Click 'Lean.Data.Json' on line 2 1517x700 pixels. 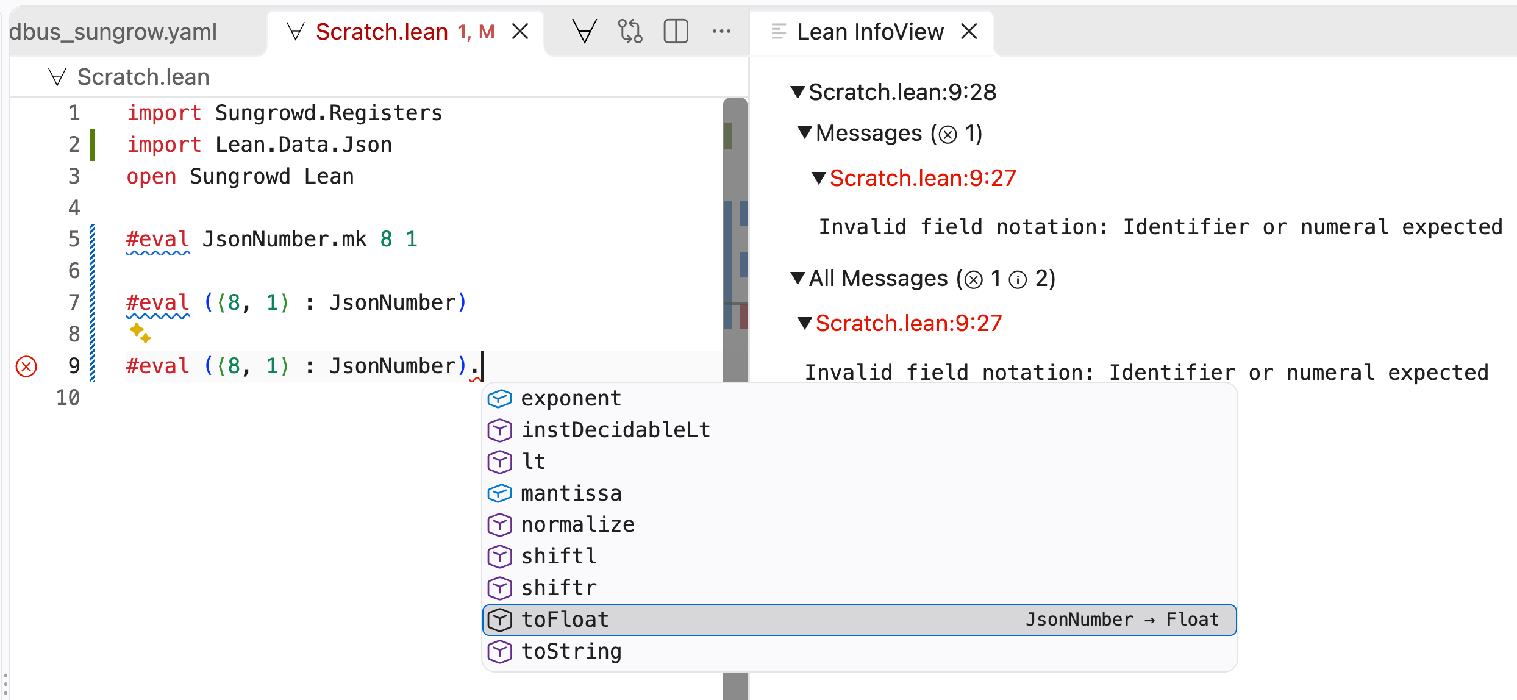[x=304, y=145]
